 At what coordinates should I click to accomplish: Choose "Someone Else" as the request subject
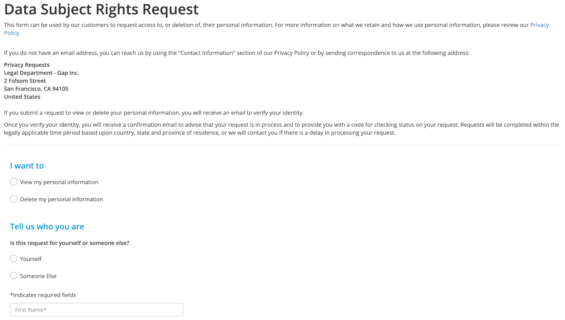point(14,275)
